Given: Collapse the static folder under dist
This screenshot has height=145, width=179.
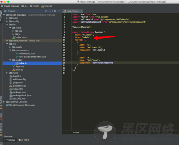Looking at the screenshot, I should click(10, 28).
